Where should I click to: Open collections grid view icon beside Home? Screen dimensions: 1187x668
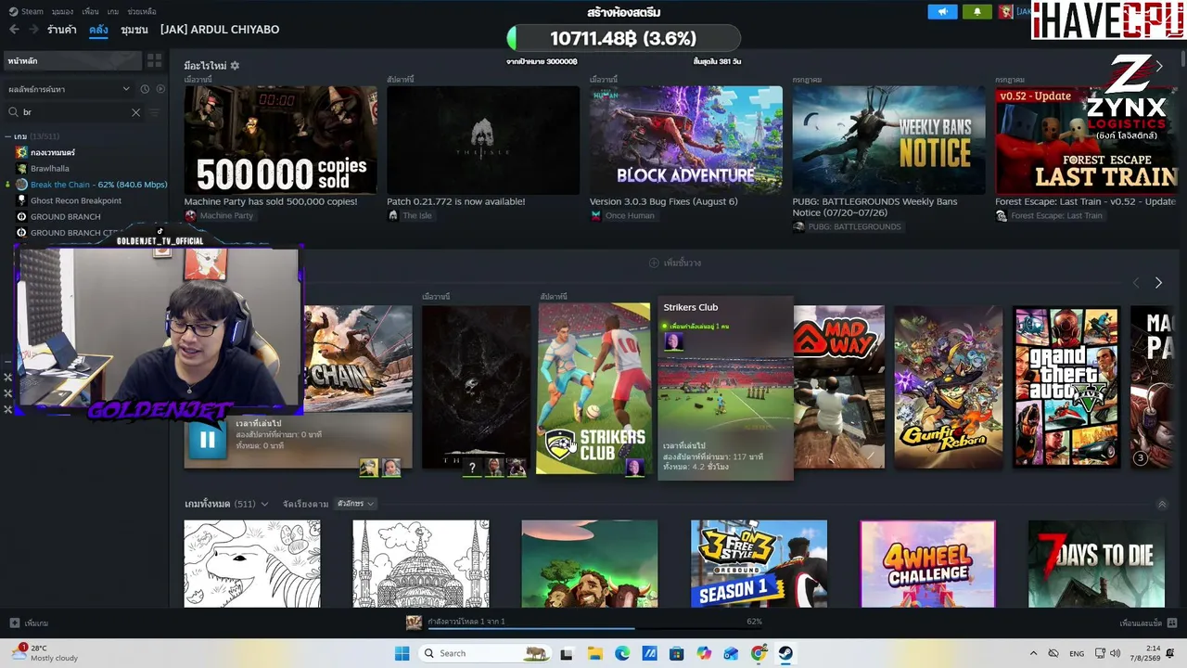(x=154, y=61)
